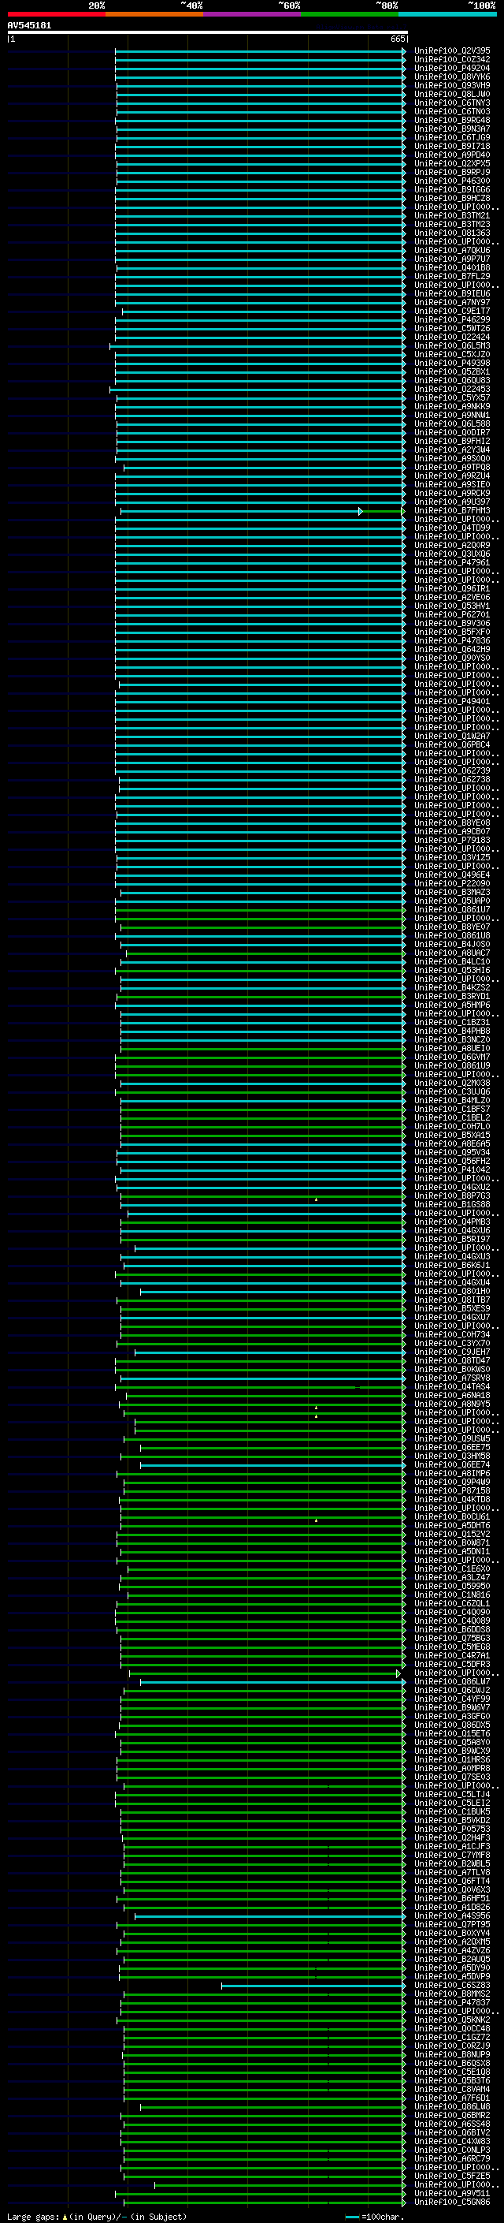The height and width of the screenshot is (2223, 504).
Task: Open UniRef100_Q2M038 label
Action: pyautogui.click(x=451, y=1083)
